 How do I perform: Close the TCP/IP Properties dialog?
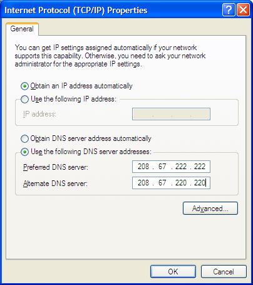(243, 10)
